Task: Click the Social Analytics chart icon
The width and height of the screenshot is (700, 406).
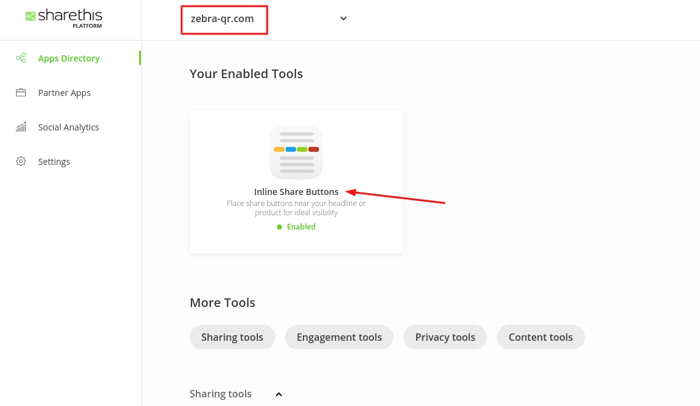Action: (21, 127)
